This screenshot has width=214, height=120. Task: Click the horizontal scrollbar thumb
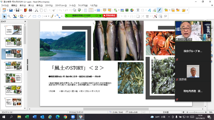pos(116,109)
